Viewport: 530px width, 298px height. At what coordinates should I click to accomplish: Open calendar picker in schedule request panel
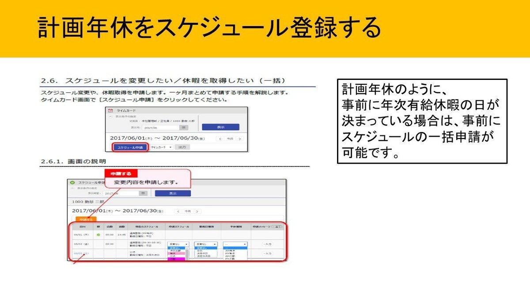143,193
